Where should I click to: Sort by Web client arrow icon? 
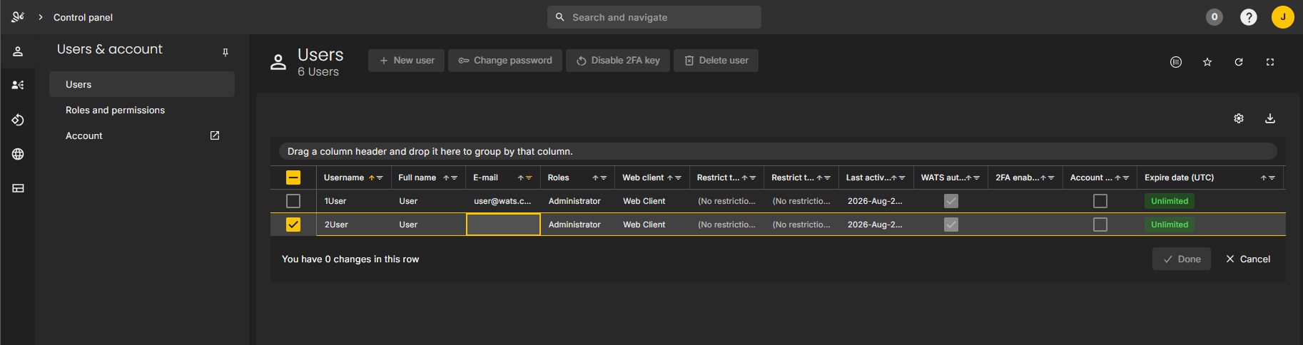pos(670,177)
